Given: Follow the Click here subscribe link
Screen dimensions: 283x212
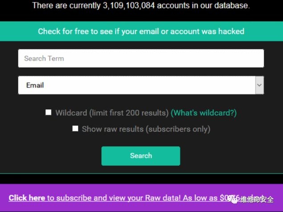Looking at the screenshot, I should tap(27, 198).
